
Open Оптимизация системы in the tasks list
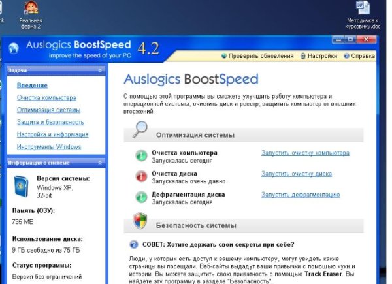click(x=48, y=110)
